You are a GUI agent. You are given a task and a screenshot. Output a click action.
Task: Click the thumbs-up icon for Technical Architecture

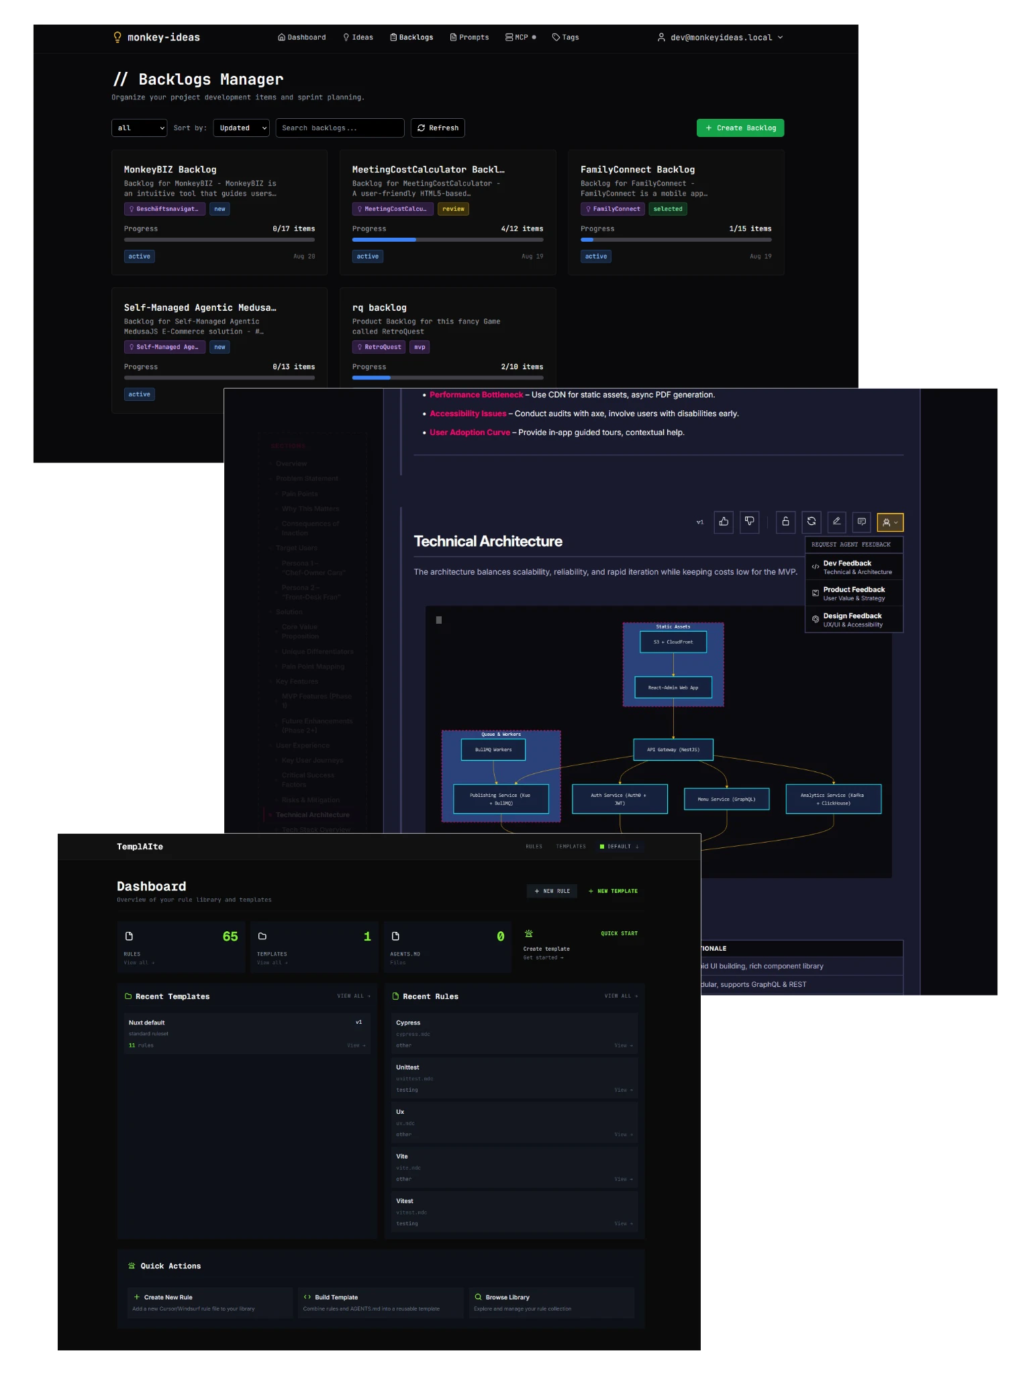(x=724, y=522)
